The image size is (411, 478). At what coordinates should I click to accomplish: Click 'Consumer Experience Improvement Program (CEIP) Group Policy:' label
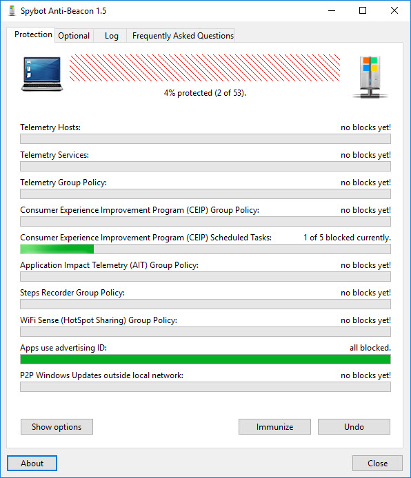point(139,210)
